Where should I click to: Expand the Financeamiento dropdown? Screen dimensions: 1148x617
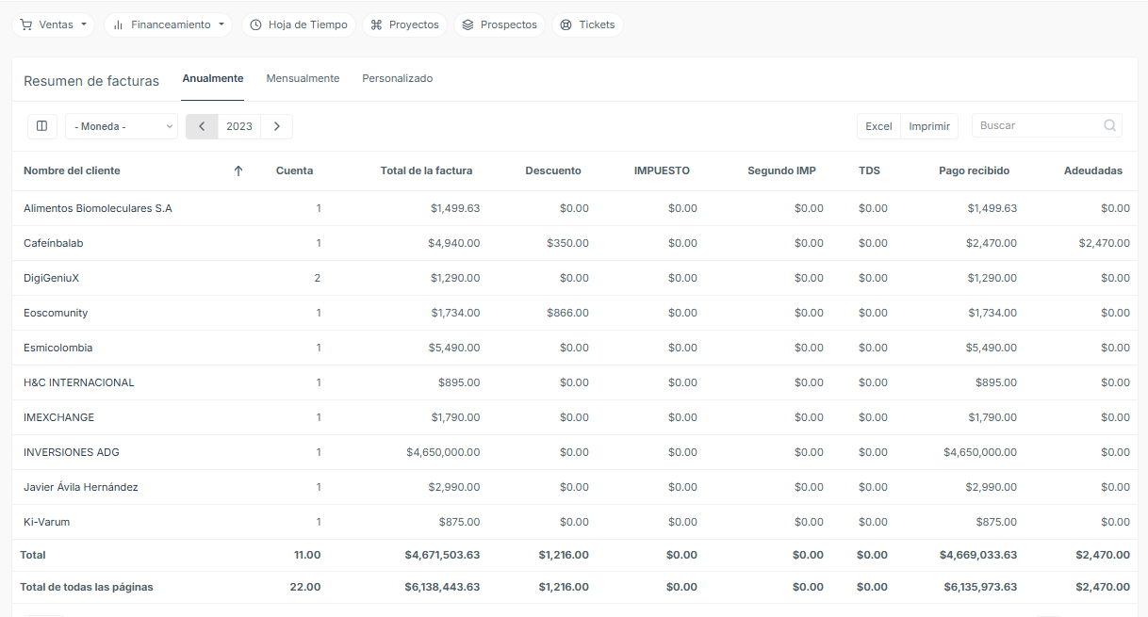click(x=168, y=24)
